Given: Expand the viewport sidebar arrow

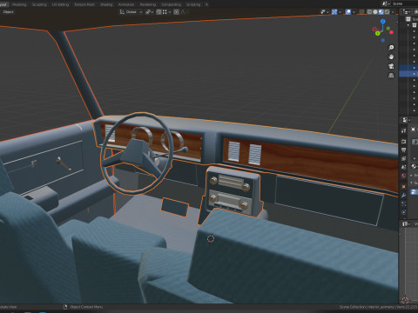Looking at the screenshot, I should 396,23.
